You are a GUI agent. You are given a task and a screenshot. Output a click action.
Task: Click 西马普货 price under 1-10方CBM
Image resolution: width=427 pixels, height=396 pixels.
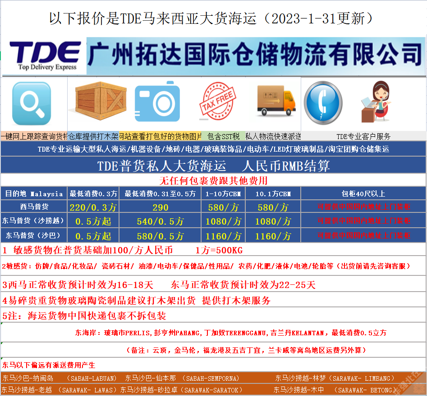click(223, 207)
